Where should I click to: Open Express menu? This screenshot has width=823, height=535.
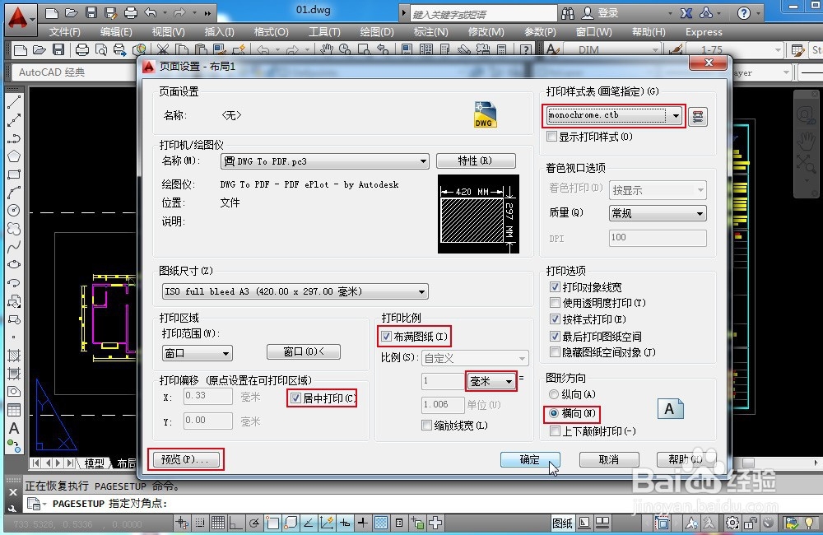[x=704, y=32]
